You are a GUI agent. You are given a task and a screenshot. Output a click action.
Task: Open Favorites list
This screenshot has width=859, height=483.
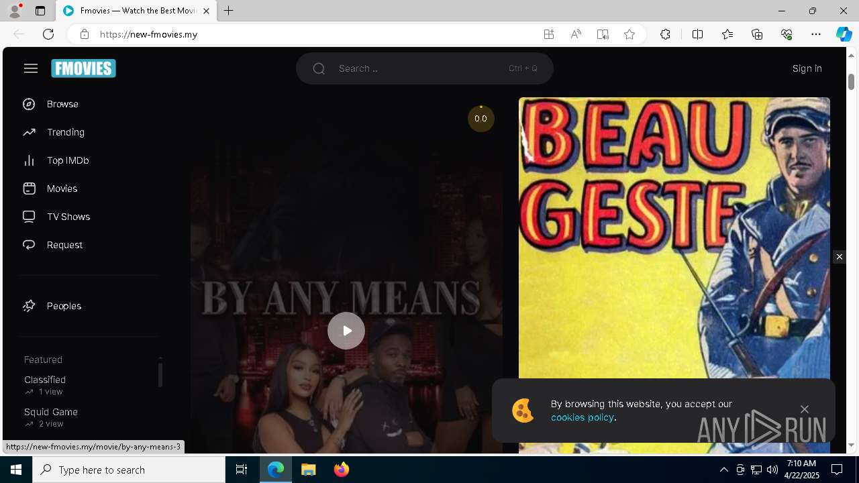pos(727,34)
